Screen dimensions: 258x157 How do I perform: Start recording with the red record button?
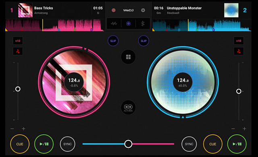[x=113, y=10]
